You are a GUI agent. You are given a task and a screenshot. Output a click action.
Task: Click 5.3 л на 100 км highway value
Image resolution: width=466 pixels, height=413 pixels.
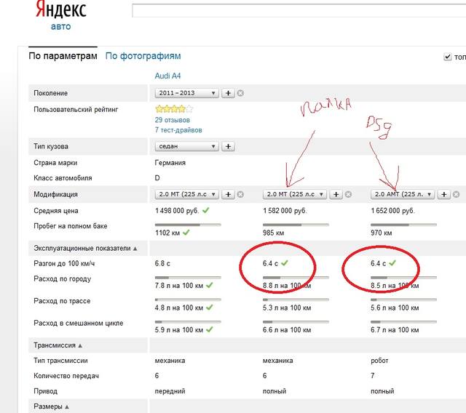coord(287,308)
